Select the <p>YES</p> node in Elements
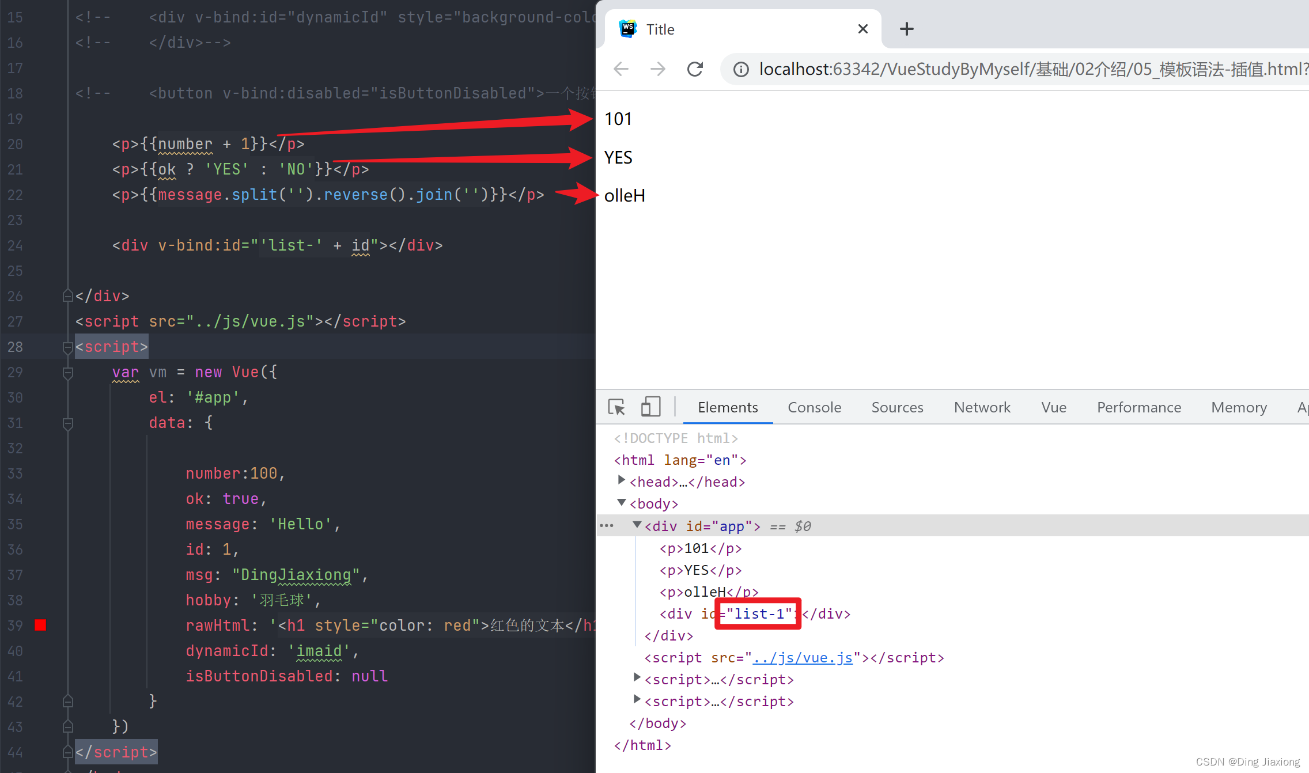 click(701, 570)
